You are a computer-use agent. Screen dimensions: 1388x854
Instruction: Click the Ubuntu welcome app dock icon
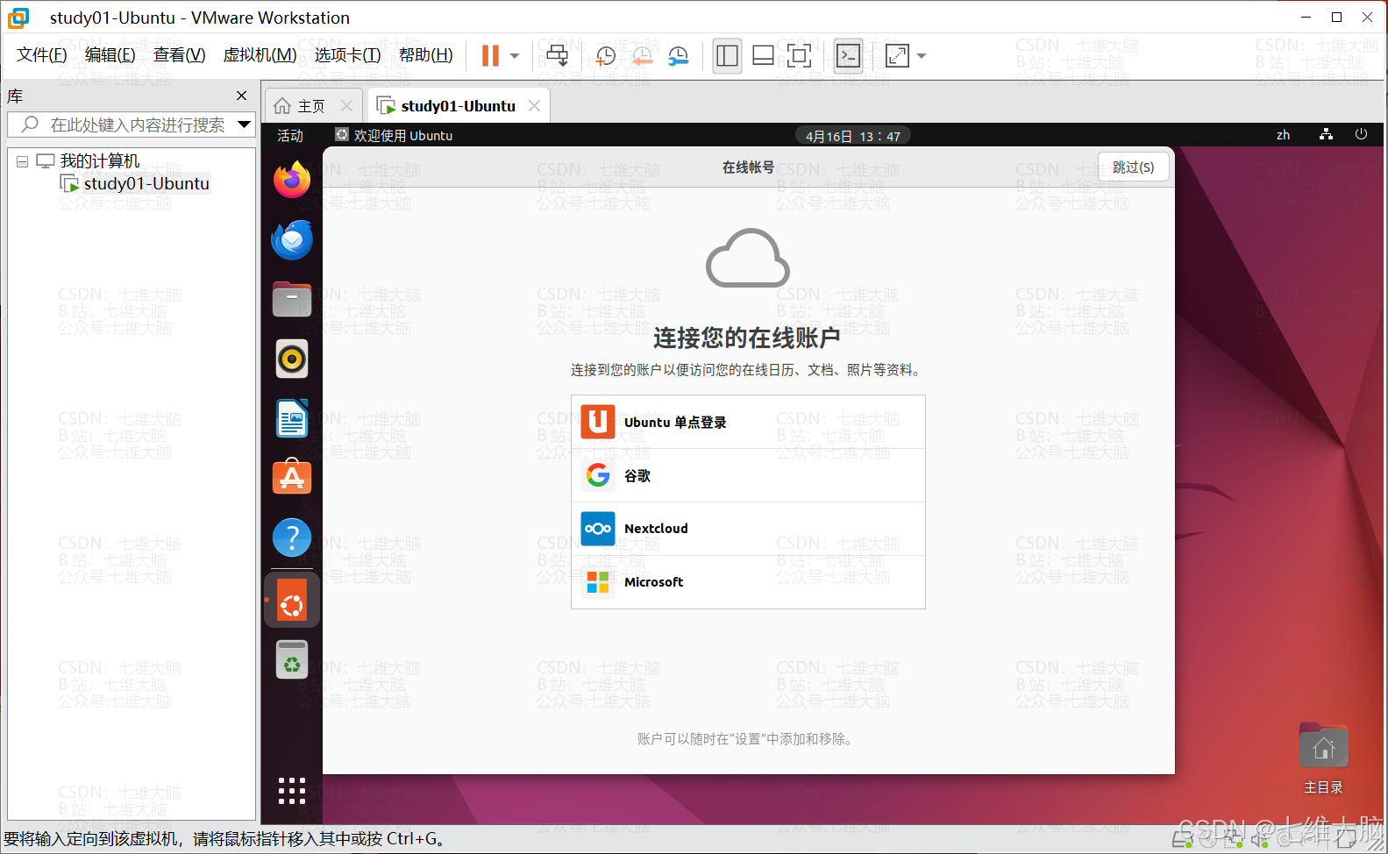(x=292, y=601)
